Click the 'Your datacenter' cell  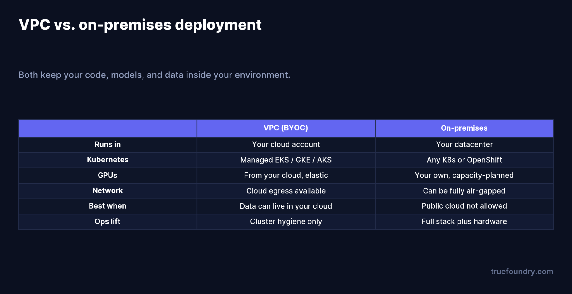click(x=464, y=145)
